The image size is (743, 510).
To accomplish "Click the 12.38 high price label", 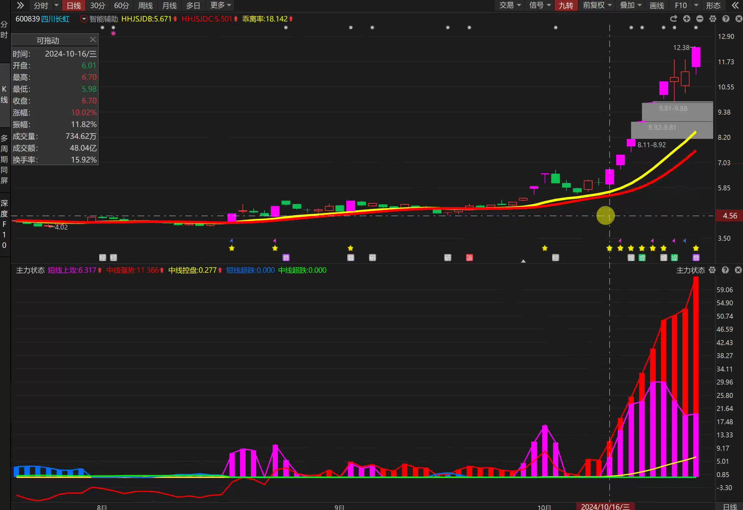I will (x=681, y=48).
